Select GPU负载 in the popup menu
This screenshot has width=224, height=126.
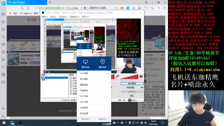pos(94,102)
